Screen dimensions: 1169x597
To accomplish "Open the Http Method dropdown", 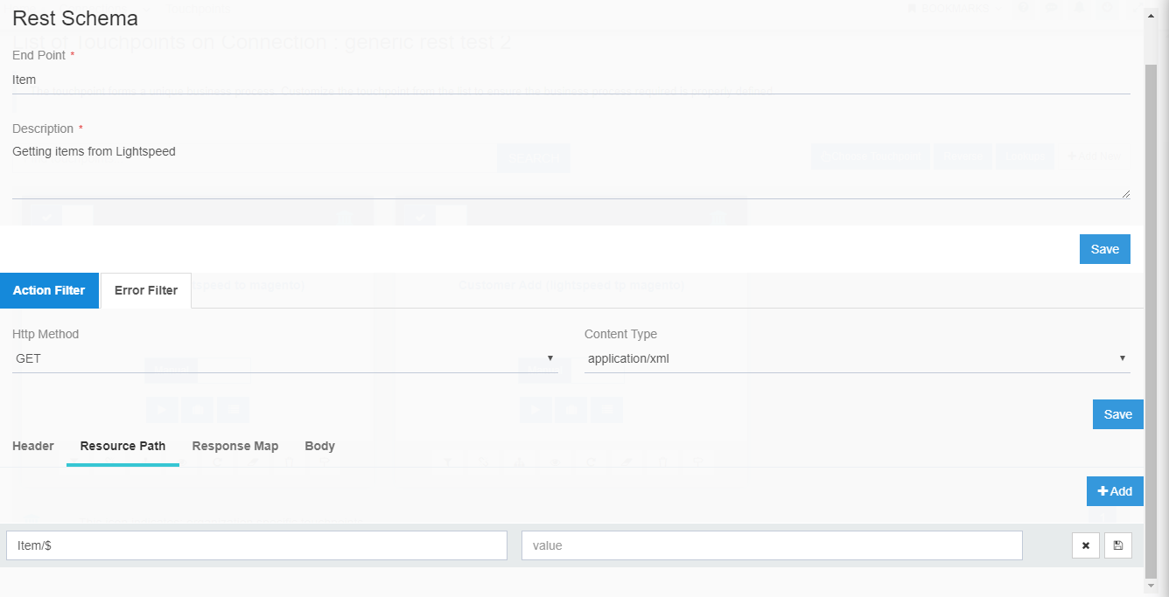I will [x=285, y=358].
